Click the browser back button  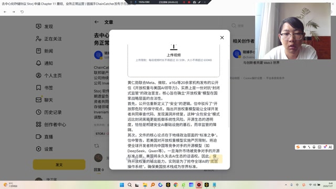(x=5, y=12)
